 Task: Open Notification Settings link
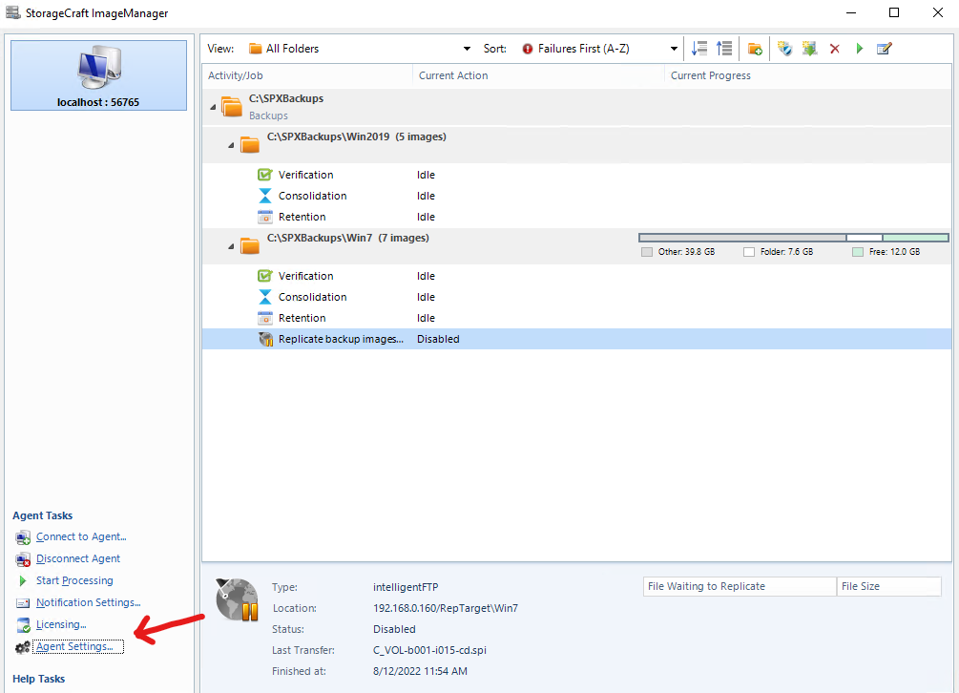88,603
